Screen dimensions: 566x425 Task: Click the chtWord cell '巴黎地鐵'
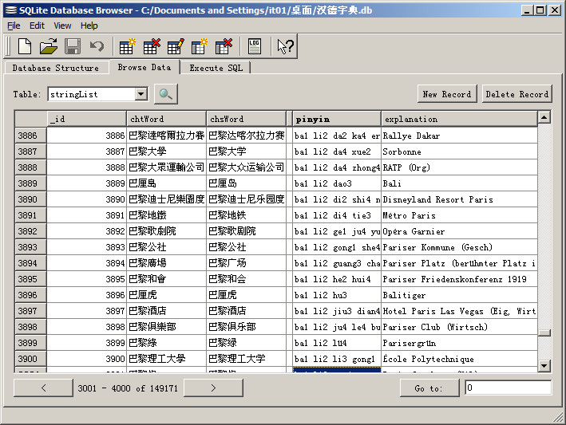(x=166, y=215)
